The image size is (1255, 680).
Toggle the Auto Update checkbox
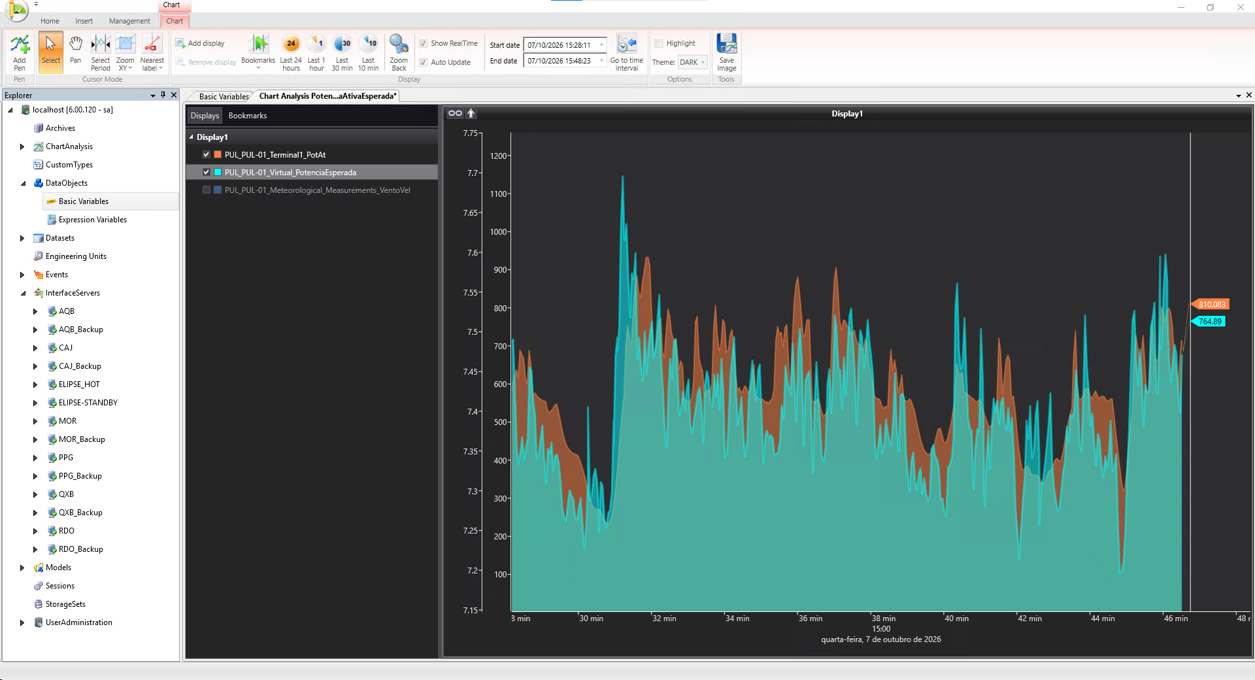click(x=424, y=62)
